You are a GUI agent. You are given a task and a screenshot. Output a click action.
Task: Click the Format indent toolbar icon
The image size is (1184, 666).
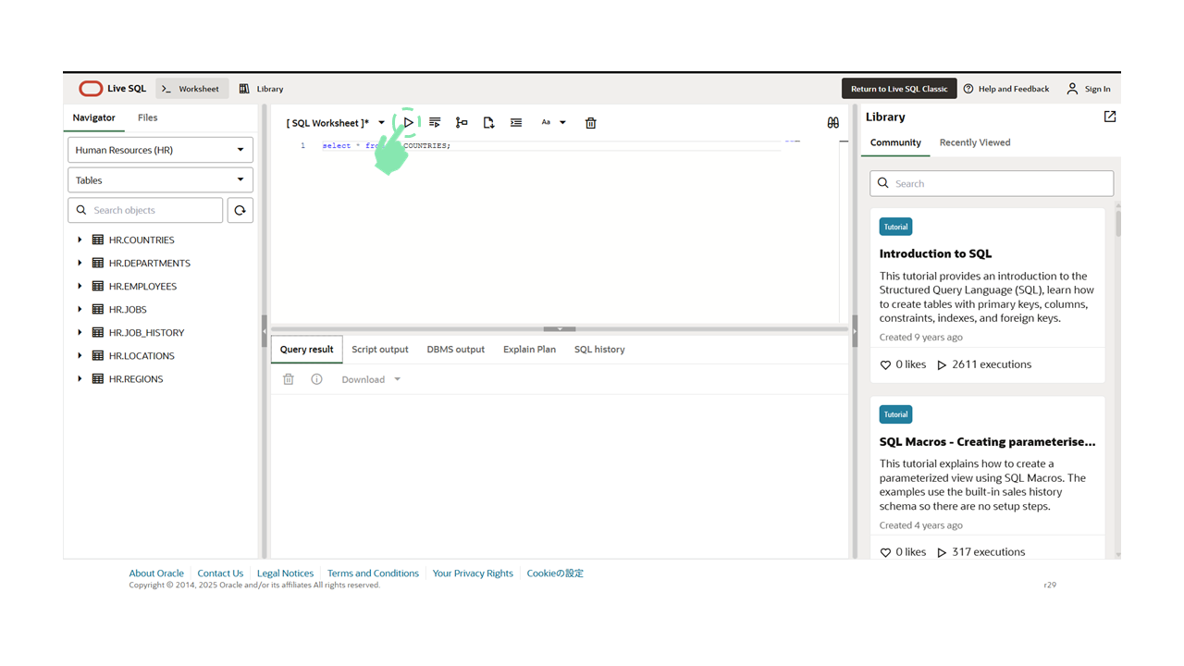516,122
